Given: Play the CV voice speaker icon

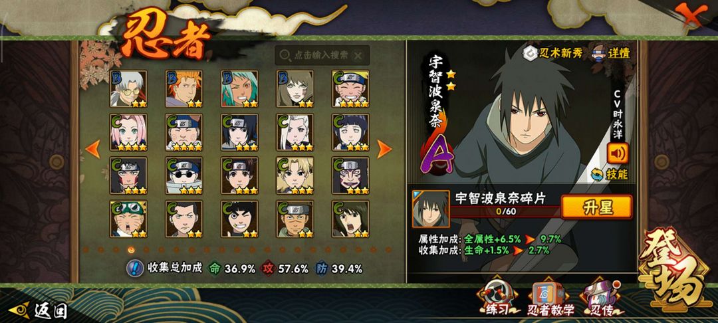Looking at the screenshot, I should click(x=618, y=154).
